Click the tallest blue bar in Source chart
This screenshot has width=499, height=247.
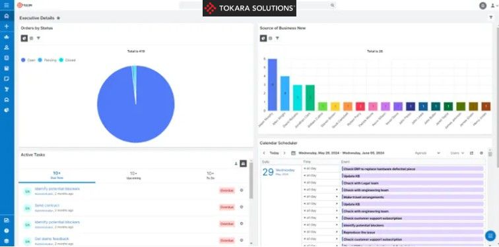pyautogui.click(x=273, y=85)
